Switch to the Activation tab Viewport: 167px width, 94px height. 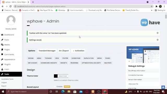click(79, 51)
